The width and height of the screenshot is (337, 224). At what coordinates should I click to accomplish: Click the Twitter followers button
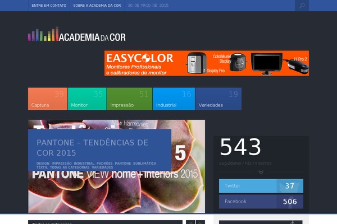[x=261, y=186]
